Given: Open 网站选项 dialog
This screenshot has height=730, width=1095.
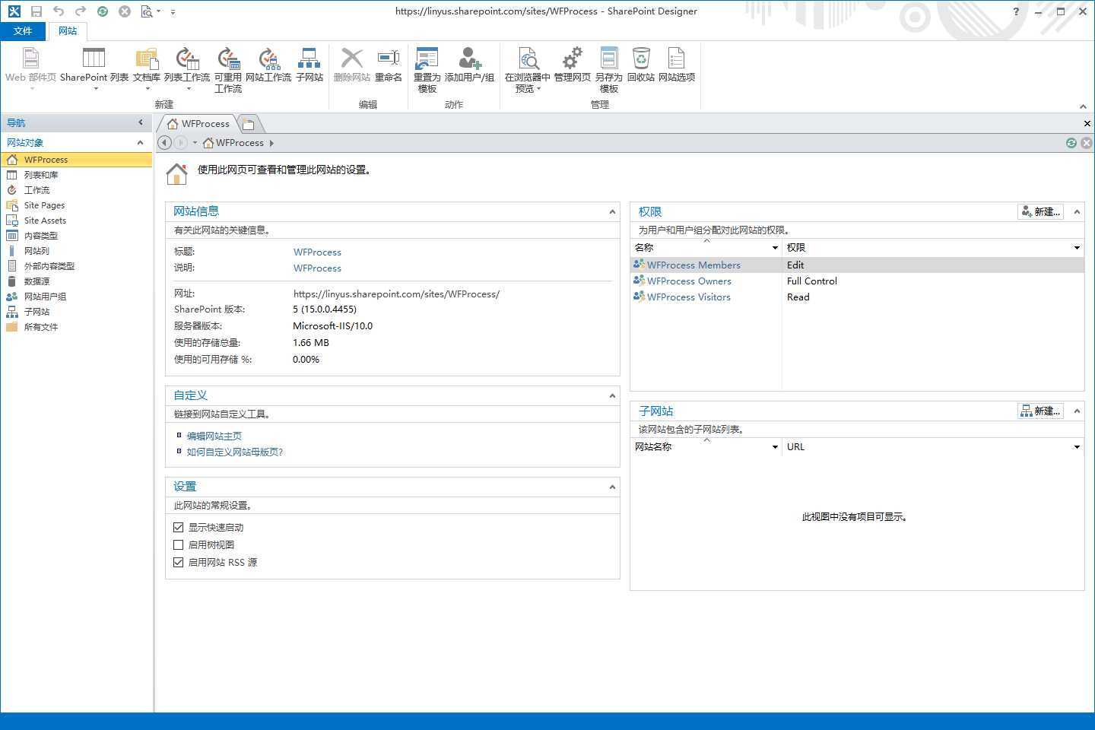Looking at the screenshot, I should click(x=677, y=65).
